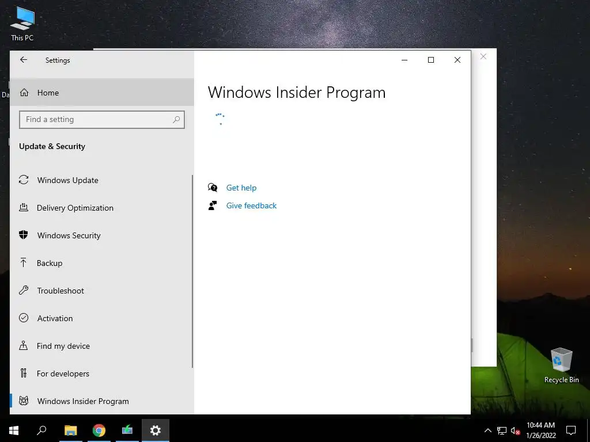Click the network icon in system tray
This screenshot has height=442, width=590.
pos(502,430)
